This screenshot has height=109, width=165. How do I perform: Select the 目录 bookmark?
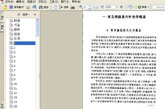coord(17,39)
